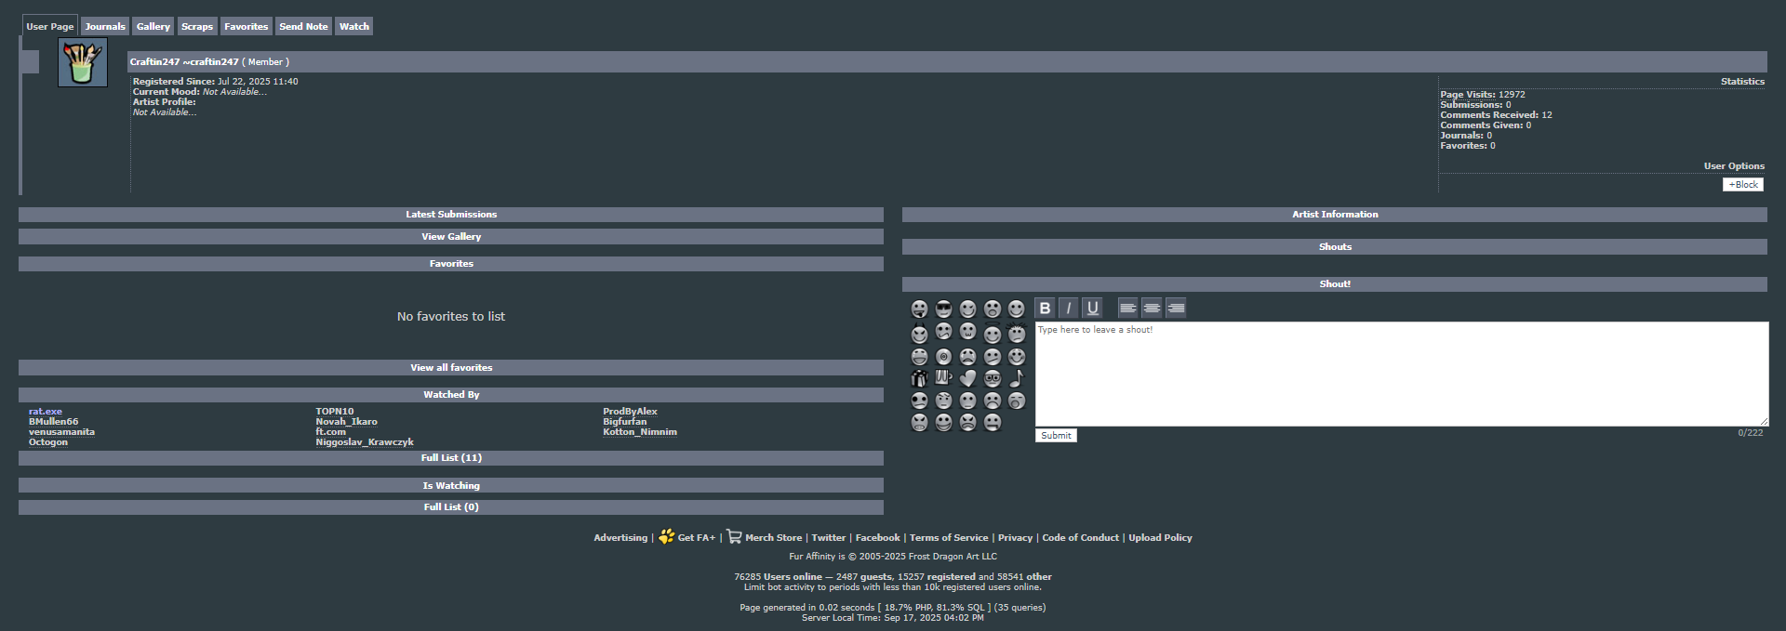Open watcher BMullen66's profile
The width and height of the screenshot is (1786, 631).
(54, 421)
